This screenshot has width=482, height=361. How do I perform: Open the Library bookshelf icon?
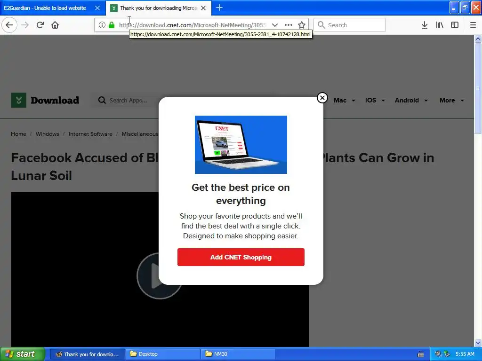[x=440, y=25]
